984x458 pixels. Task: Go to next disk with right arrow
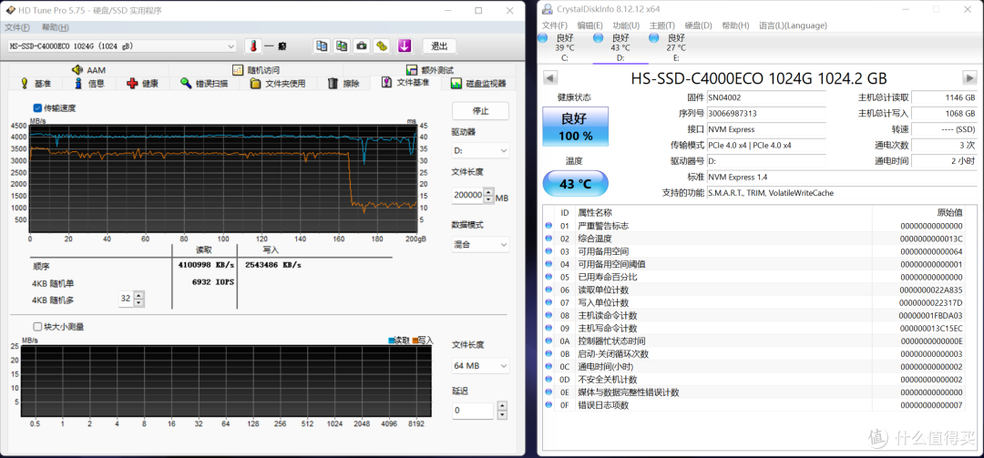tap(969, 77)
